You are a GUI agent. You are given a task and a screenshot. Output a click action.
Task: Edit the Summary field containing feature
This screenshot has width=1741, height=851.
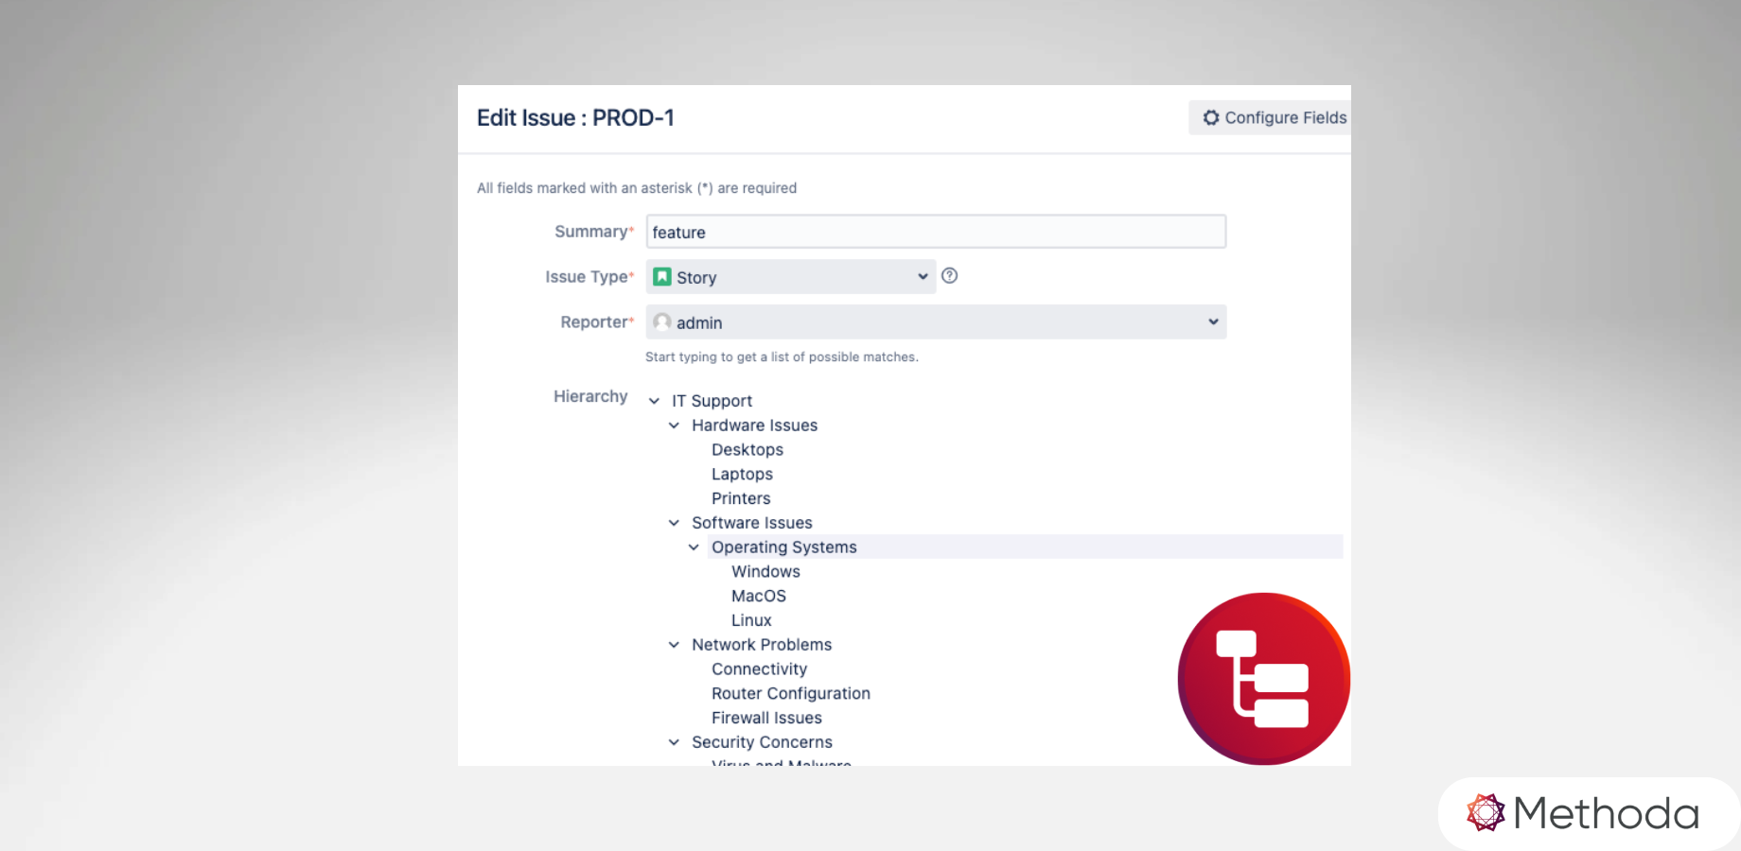(x=936, y=232)
